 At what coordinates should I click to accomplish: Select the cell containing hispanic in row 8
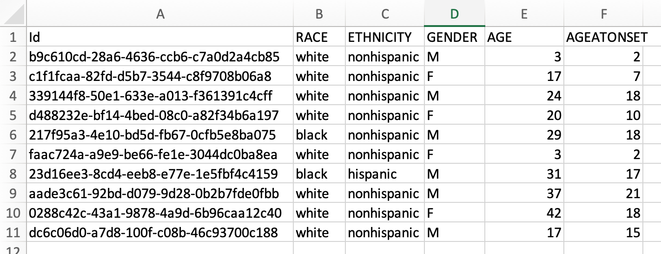pyautogui.click(x=385, y=174)
